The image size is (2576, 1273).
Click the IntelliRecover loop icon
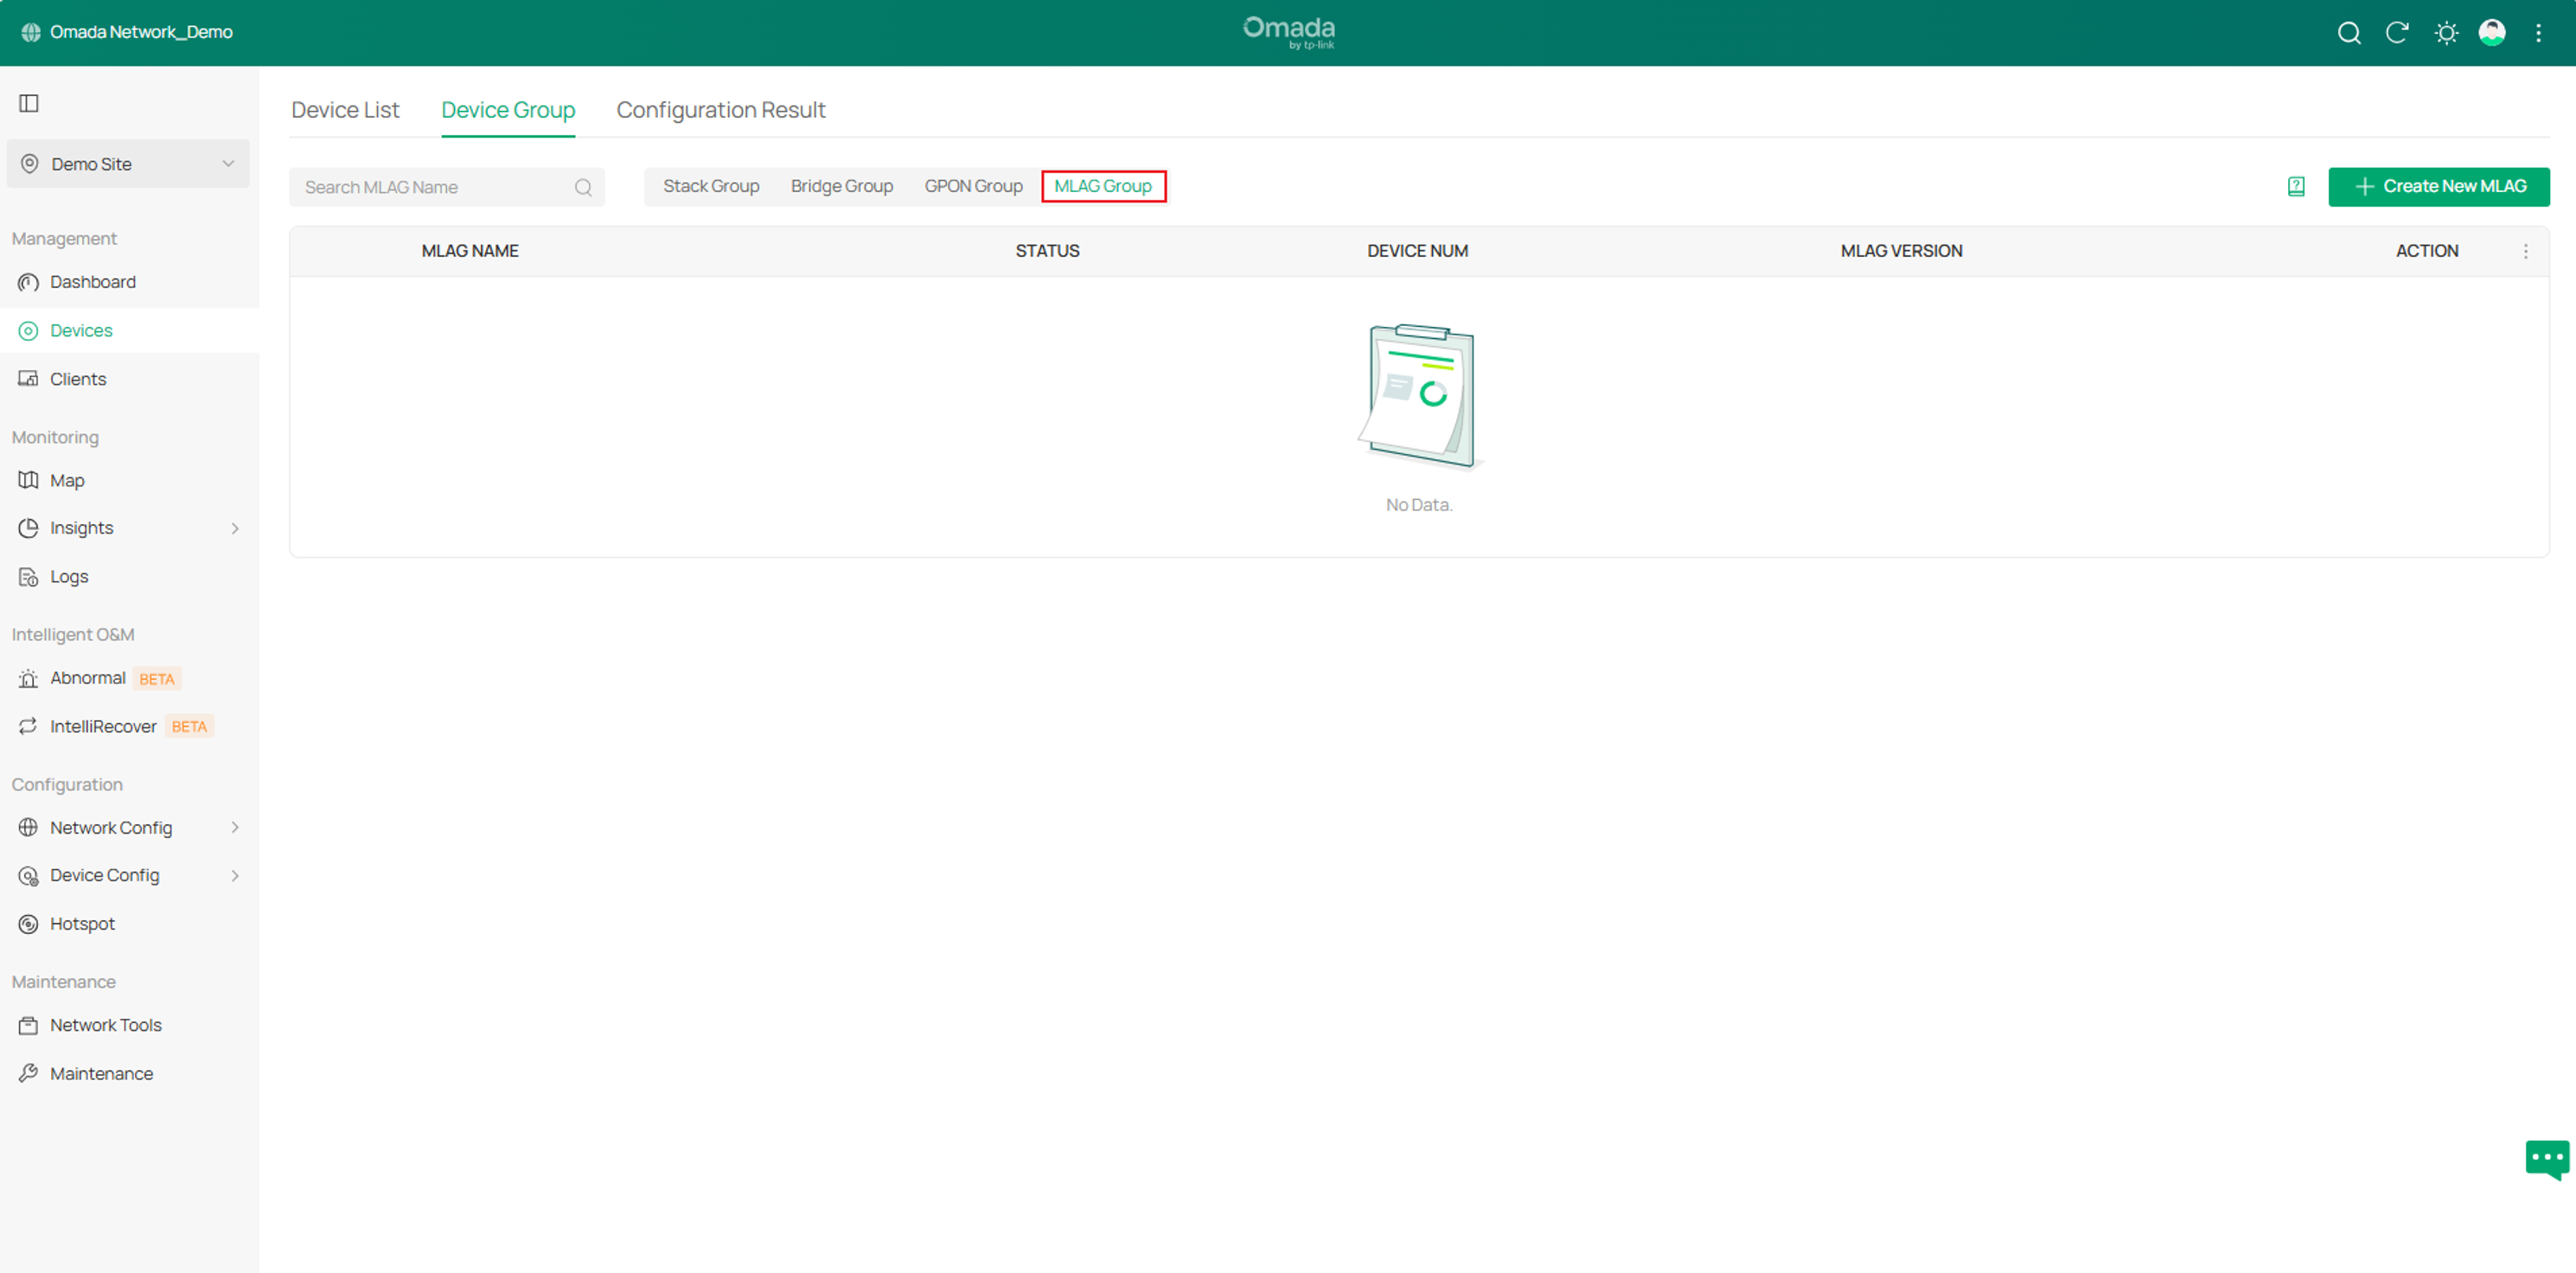tap(28, 726)
